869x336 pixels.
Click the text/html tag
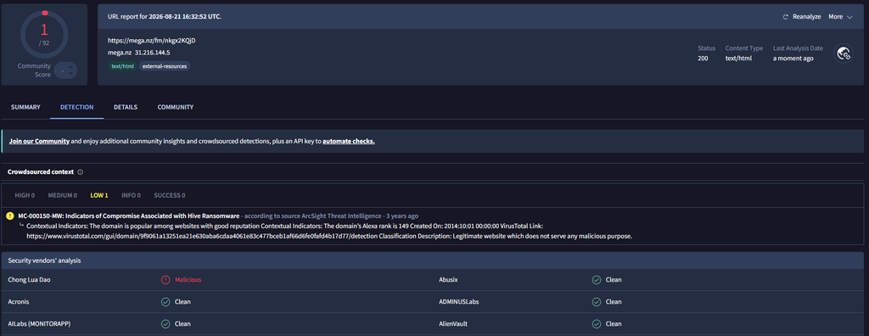121,66
